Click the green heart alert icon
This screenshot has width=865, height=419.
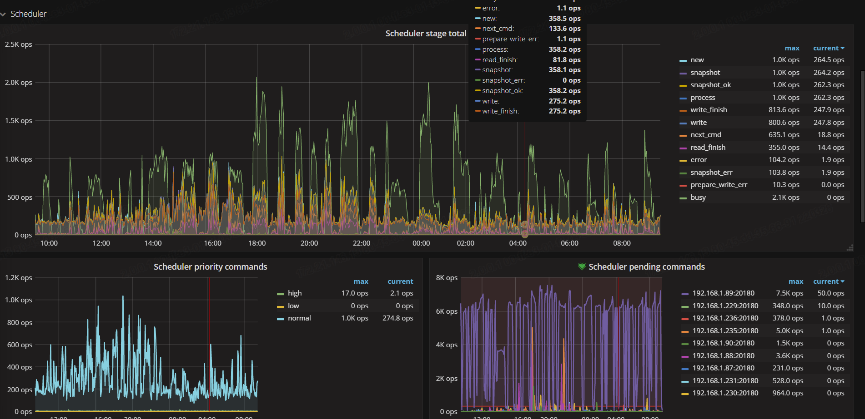(x=582, y=266)
